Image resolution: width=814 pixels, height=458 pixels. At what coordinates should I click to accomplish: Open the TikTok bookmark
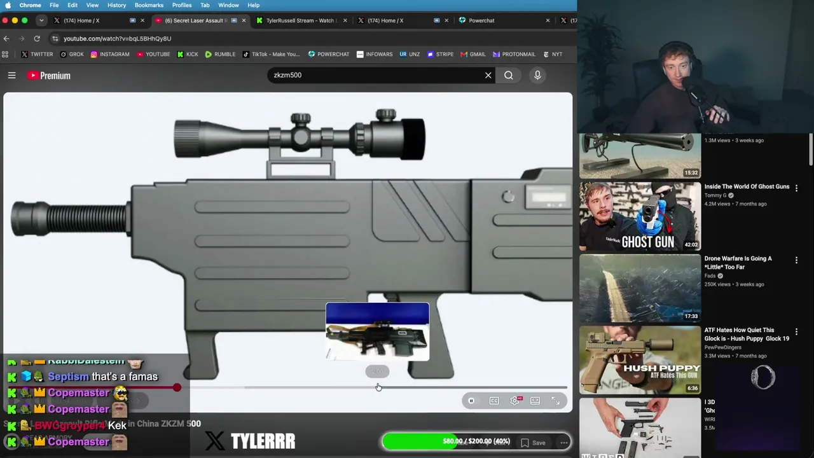click(x=272, y=54)
